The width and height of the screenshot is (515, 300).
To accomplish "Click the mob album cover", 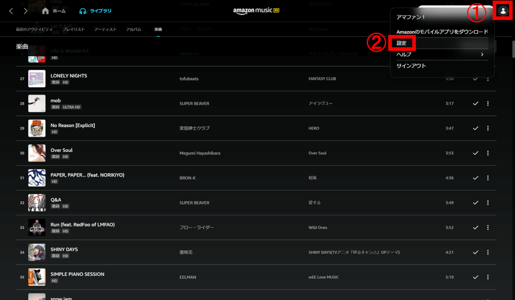I will 37,103.
